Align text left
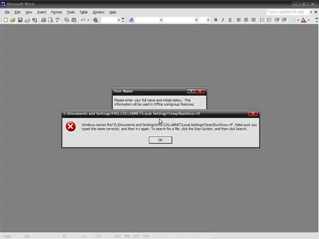This screenshot has width=319, height=239. pyautogui.click(x=239, y=20)
